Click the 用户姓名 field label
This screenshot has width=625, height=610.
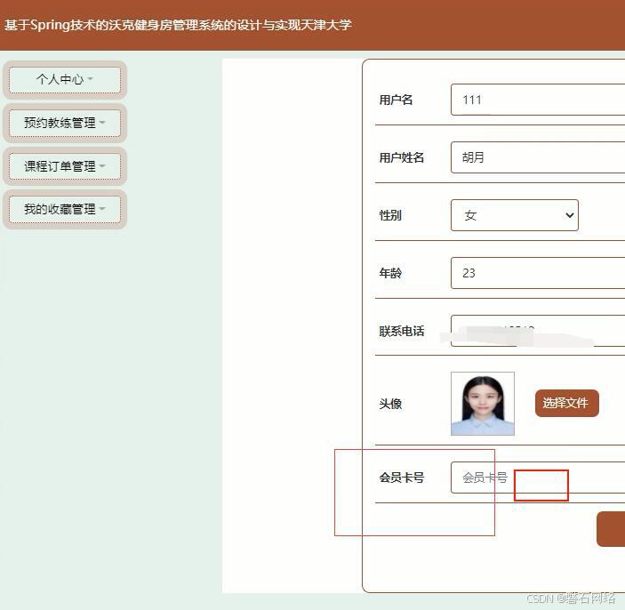401,157
